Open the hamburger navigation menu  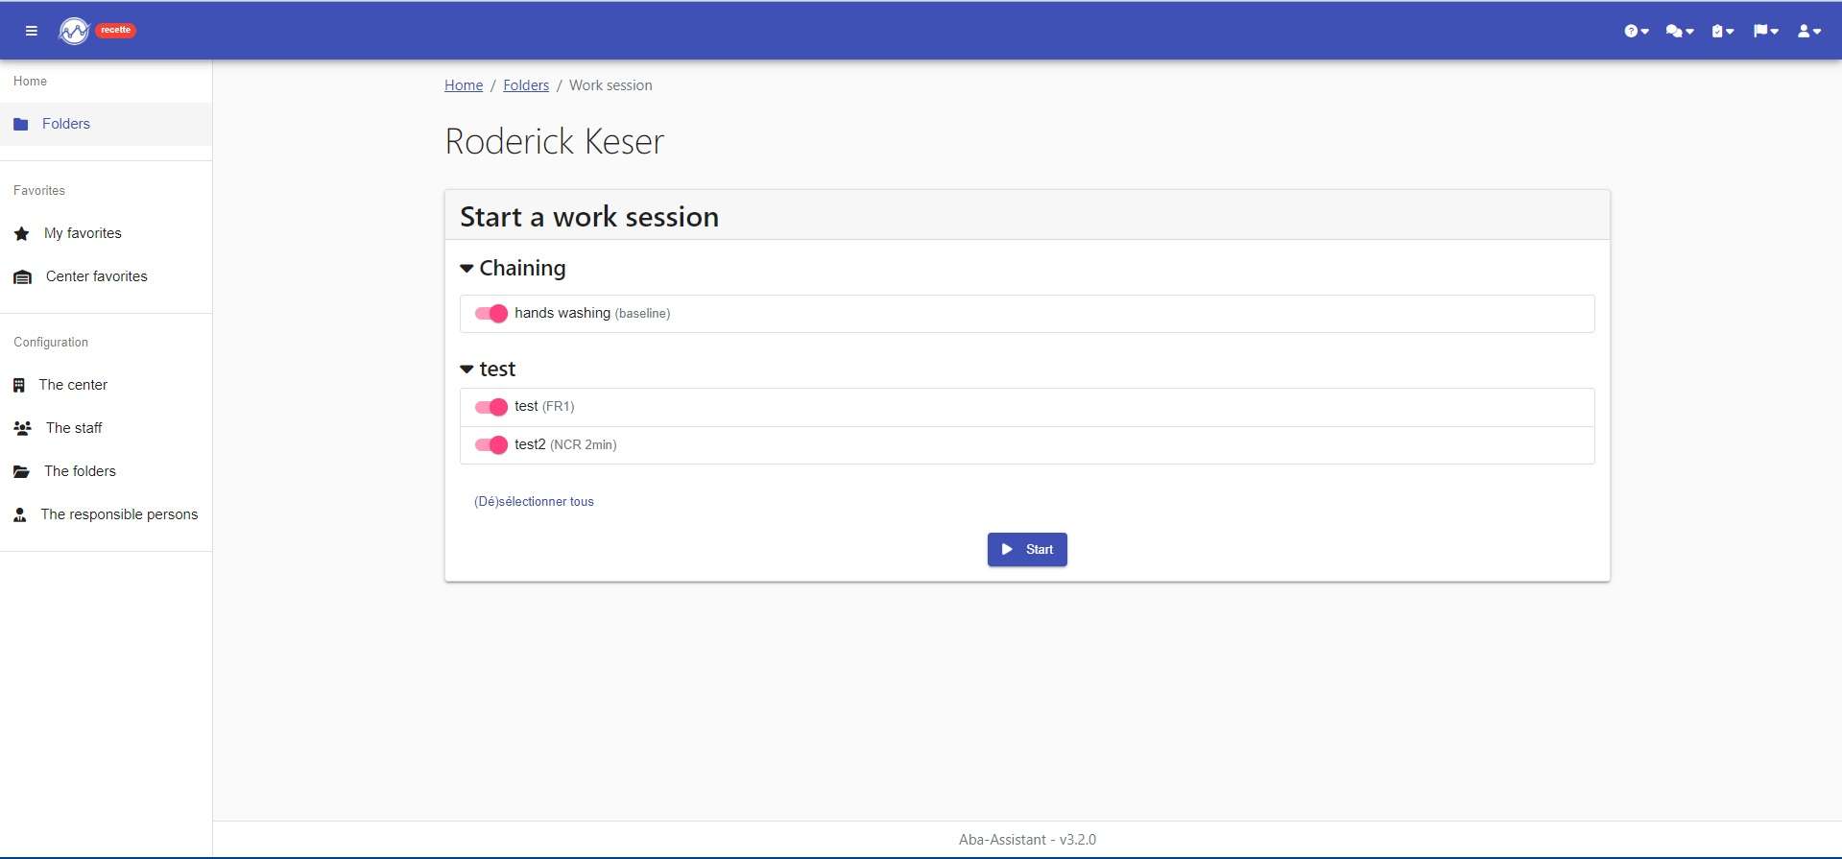32,31
